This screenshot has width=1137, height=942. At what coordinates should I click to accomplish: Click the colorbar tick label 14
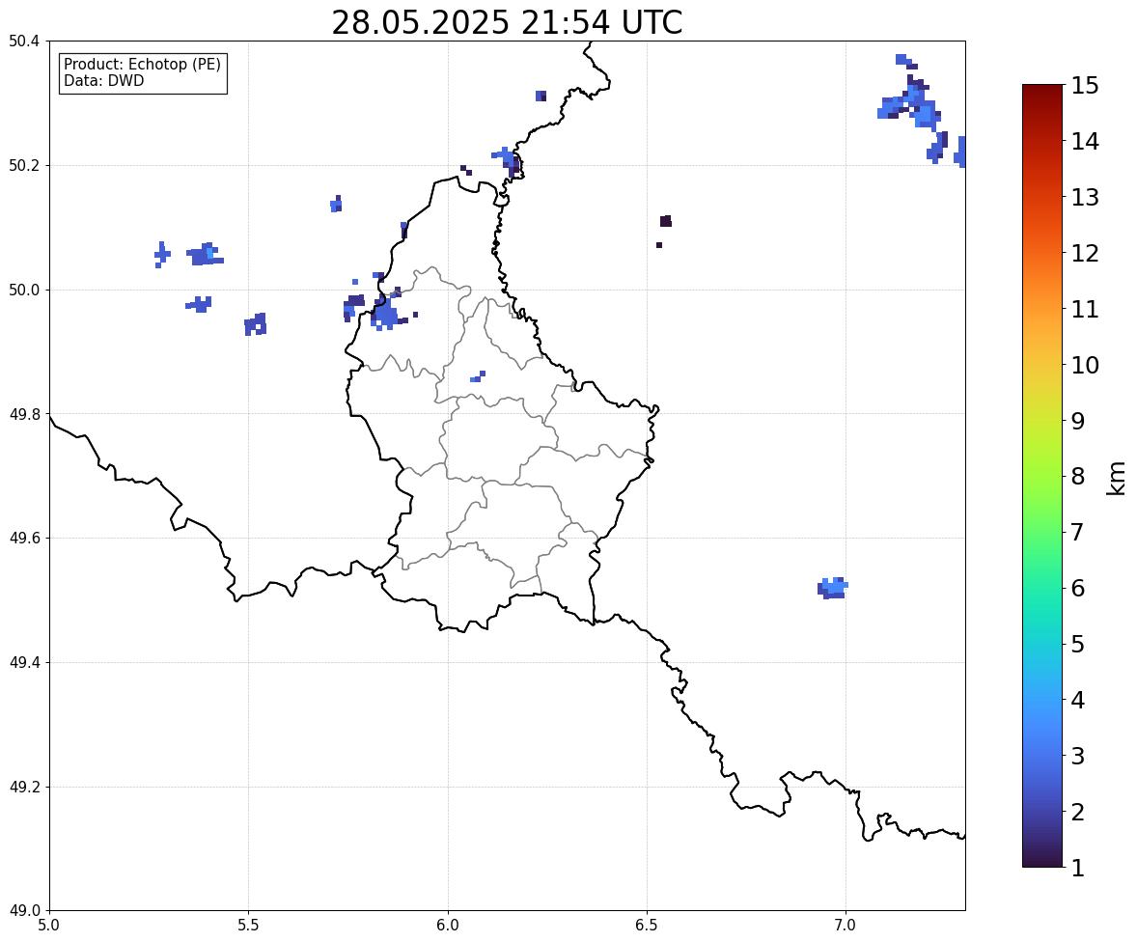1085,142
